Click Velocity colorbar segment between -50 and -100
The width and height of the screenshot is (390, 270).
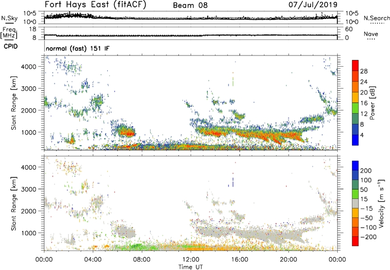[355, 223]
